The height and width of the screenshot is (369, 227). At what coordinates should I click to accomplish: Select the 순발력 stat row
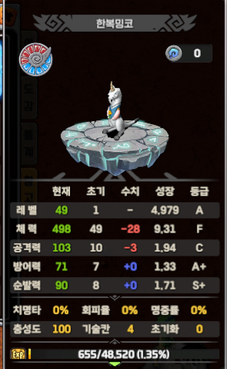point(115,285)
